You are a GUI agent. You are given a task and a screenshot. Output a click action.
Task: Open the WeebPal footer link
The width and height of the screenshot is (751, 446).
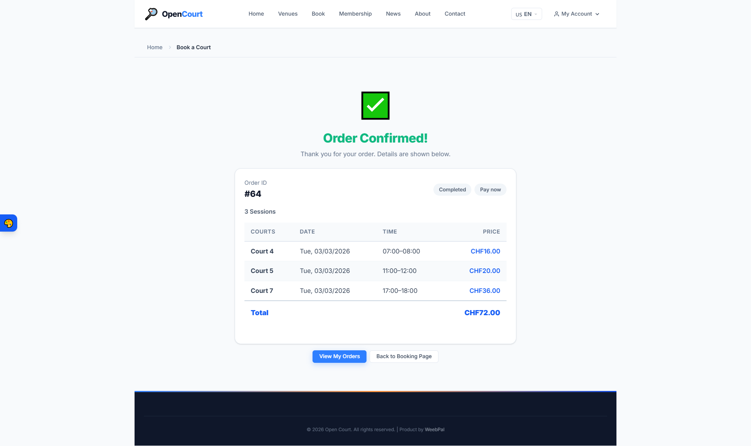(435, 430)
